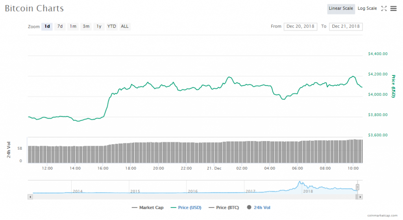
Task: Click the From date field
Action: click(300, 26)
